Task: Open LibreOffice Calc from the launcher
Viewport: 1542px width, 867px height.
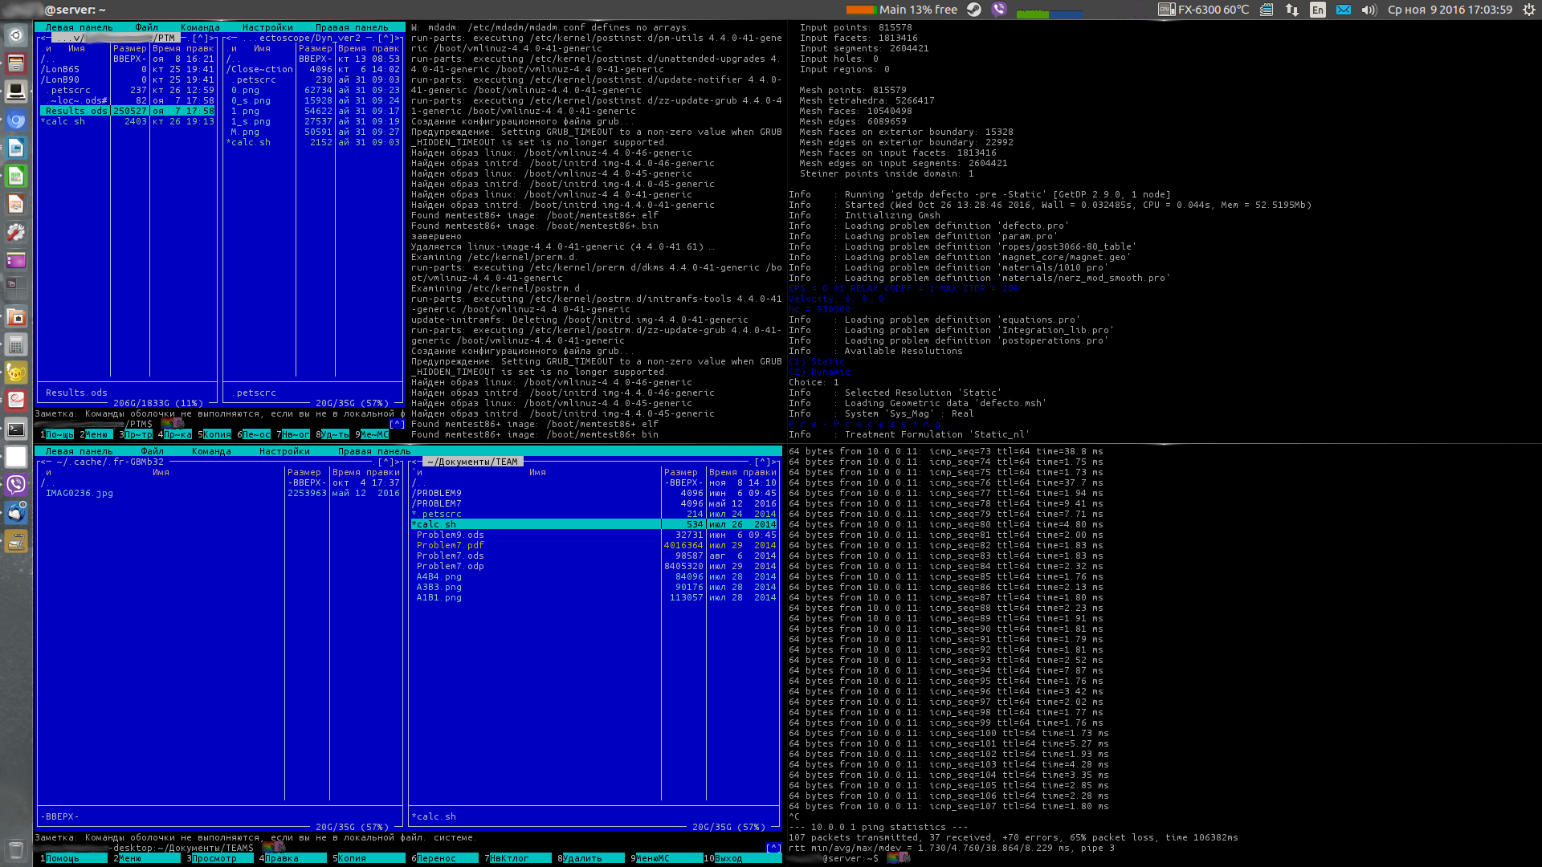Action: pos(15,176)
